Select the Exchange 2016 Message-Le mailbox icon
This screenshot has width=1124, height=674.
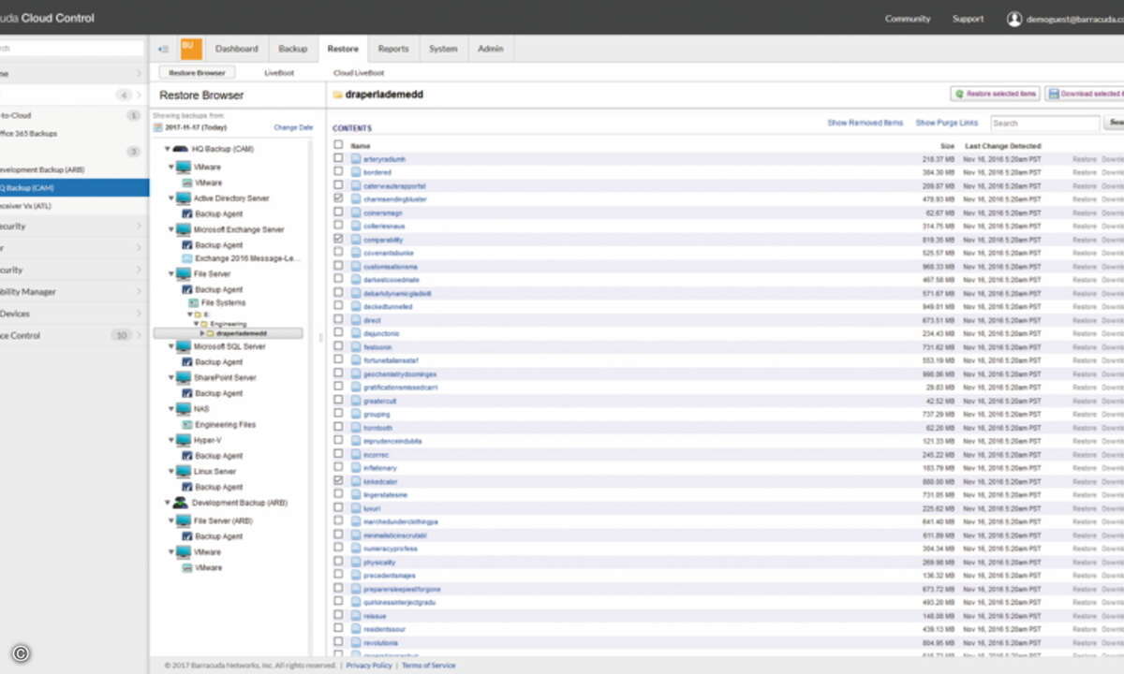pyautogui.click(x=187, y=258)
